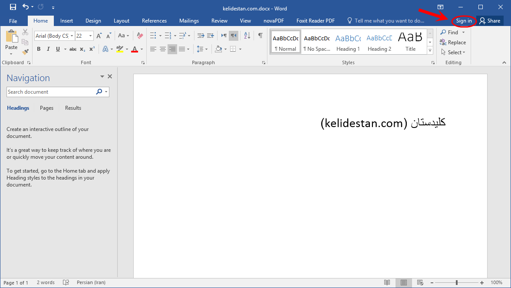Open Ribbon Display Options in title bar

[x=440, y=7]
